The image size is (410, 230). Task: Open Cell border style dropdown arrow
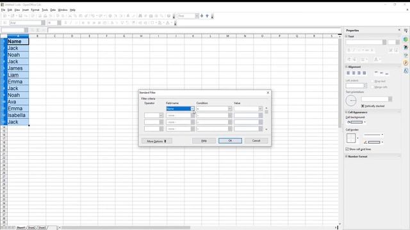pyautogui.click(x=357, y=138)
